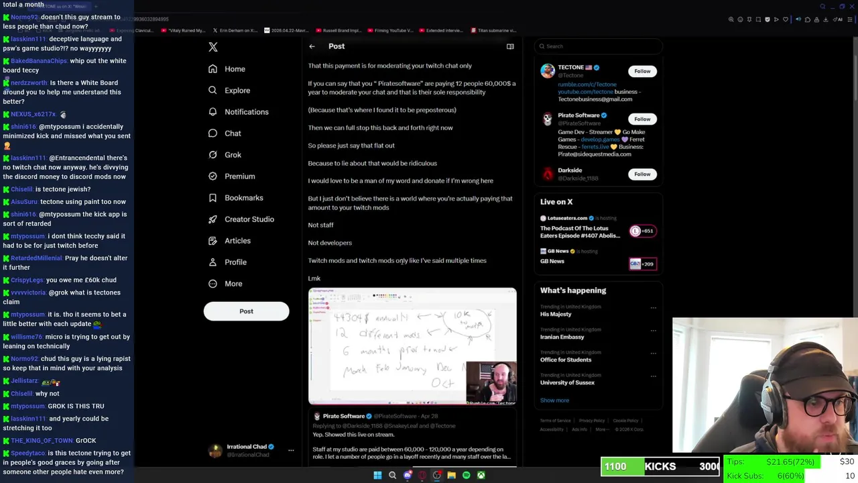The width and height of the screenshot is (858, 483).
Task: Click username 'BakedBananaChips' in stream chat
Action: [x=39, y=61]
